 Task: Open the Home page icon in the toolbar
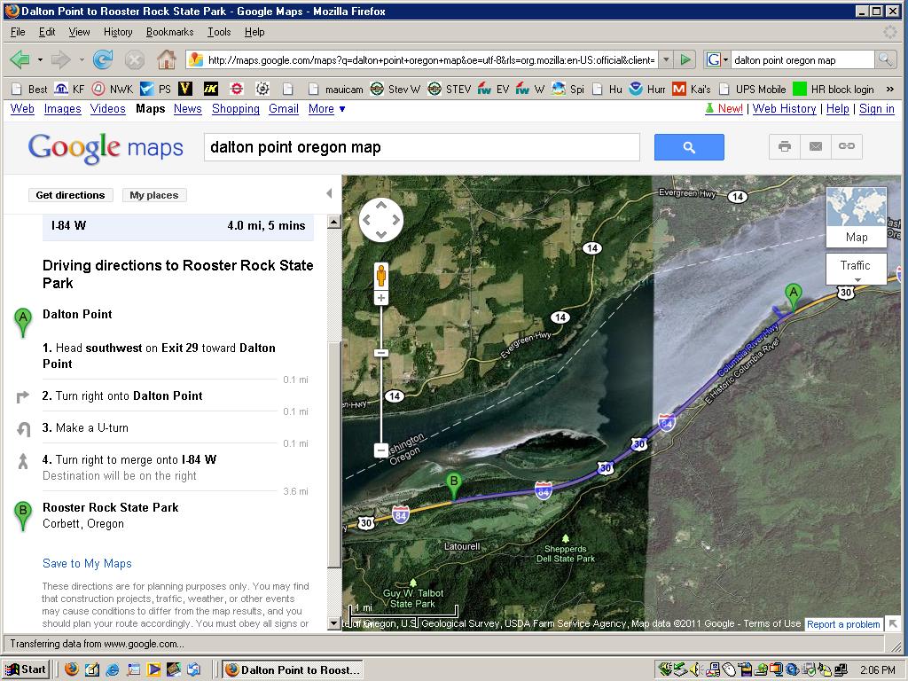pos(166,59)
